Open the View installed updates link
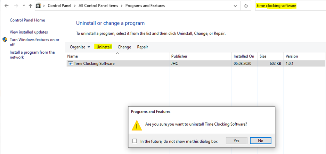 pyautogui.click(x=29, y=32)
